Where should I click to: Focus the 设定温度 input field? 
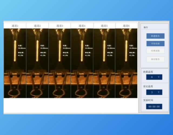click(x=154, y=92)
